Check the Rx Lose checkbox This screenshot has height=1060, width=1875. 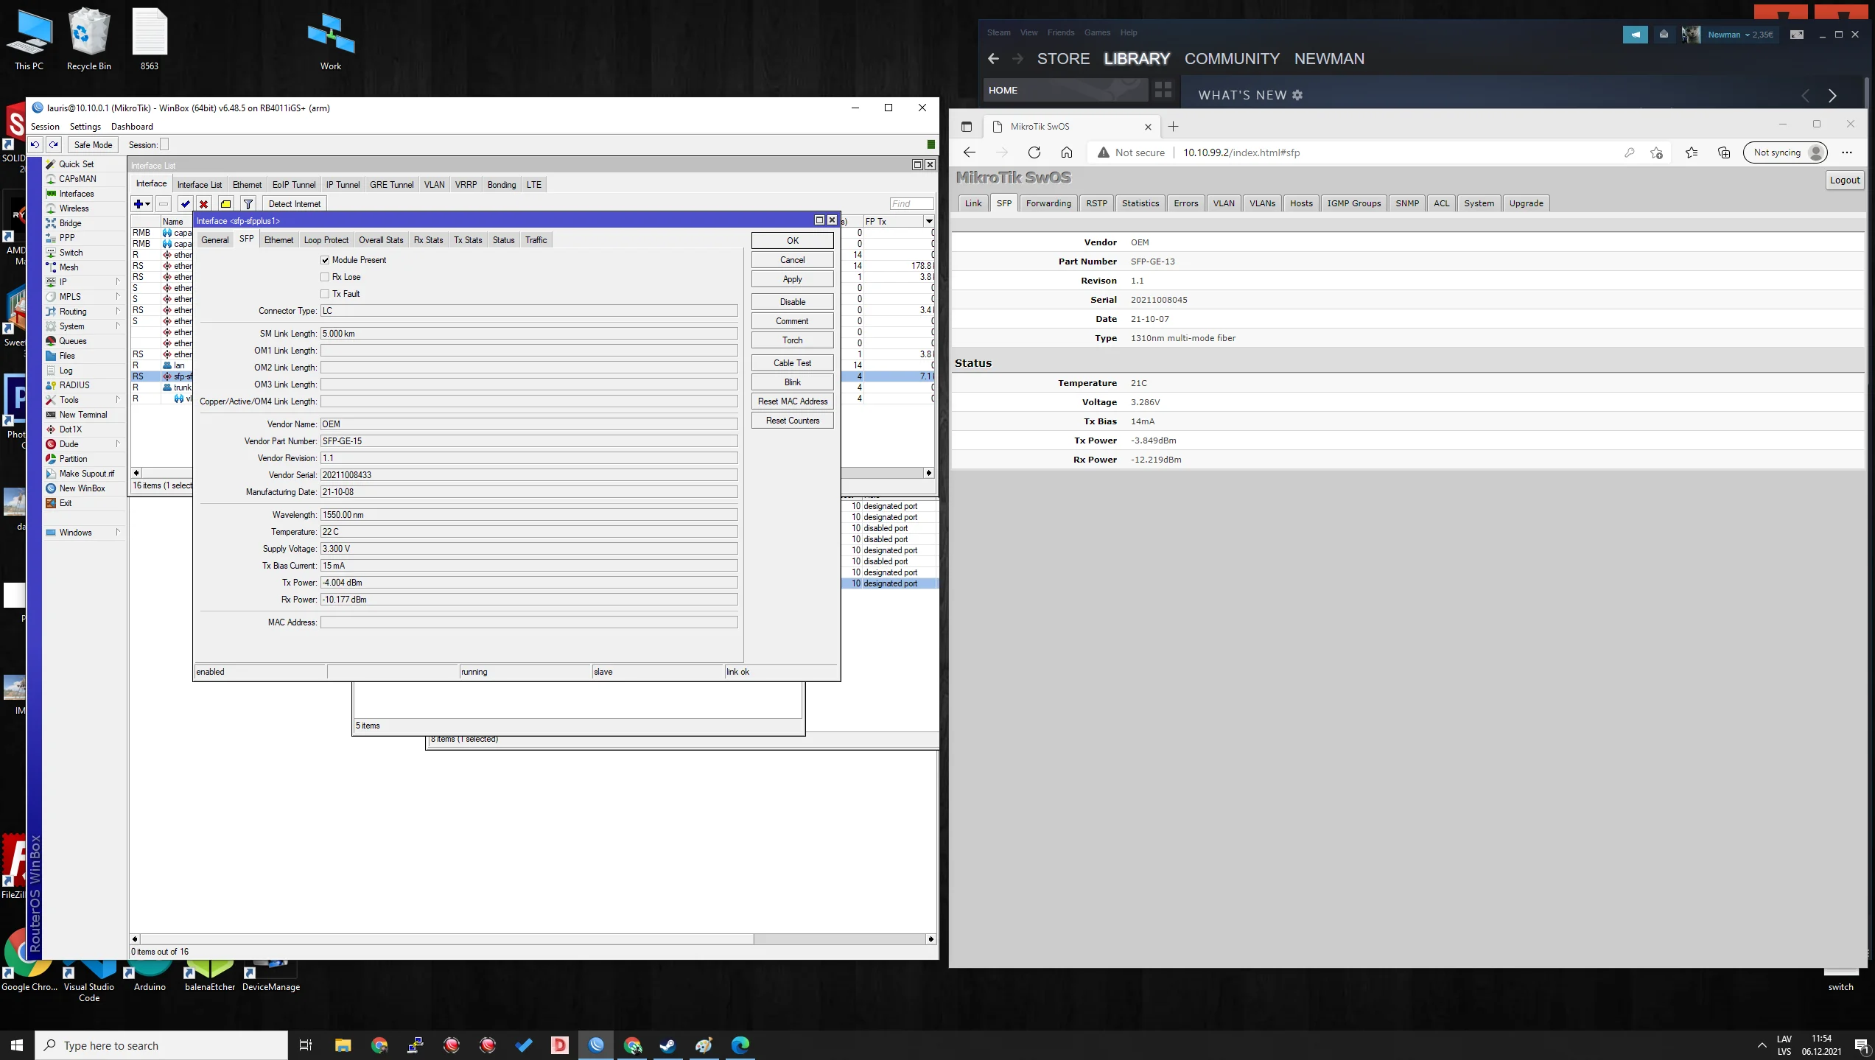(x=325, y=277)
